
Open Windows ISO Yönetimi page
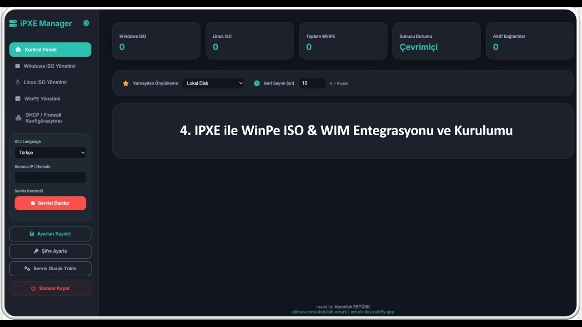(x=50, y=66)
